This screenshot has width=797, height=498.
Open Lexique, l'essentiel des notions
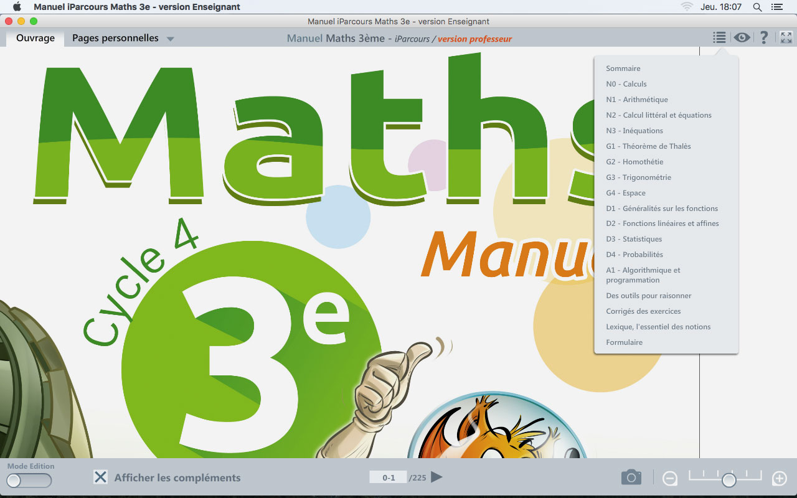[x=658, y=327]
